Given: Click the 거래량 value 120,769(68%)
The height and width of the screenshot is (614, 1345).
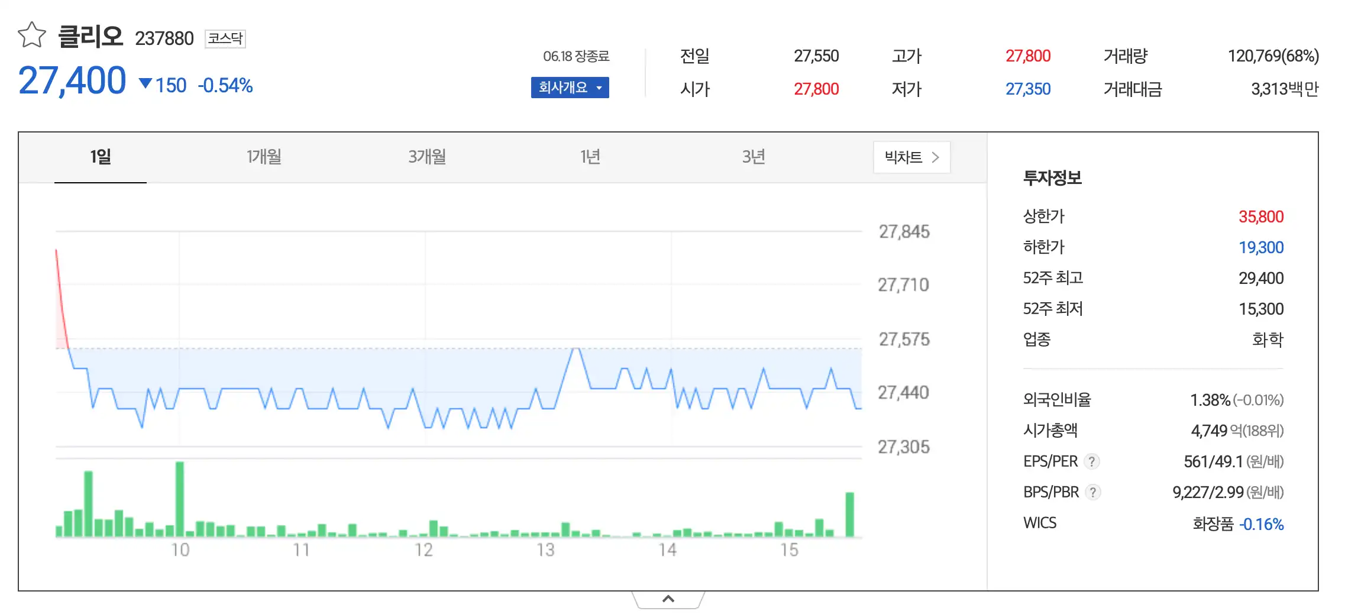Looking at the screenshot, I should [x=1273, y=56].
